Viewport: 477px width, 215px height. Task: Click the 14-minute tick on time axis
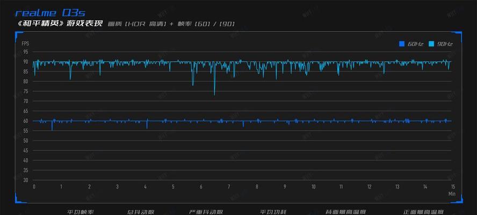pos(425,187)
